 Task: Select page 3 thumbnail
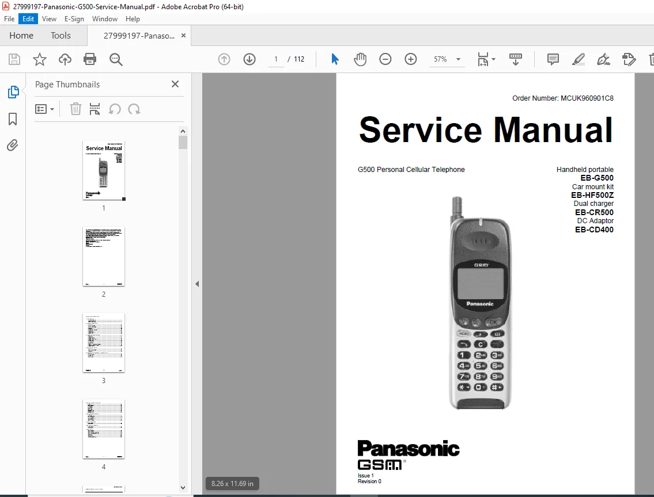coord(104,343)
